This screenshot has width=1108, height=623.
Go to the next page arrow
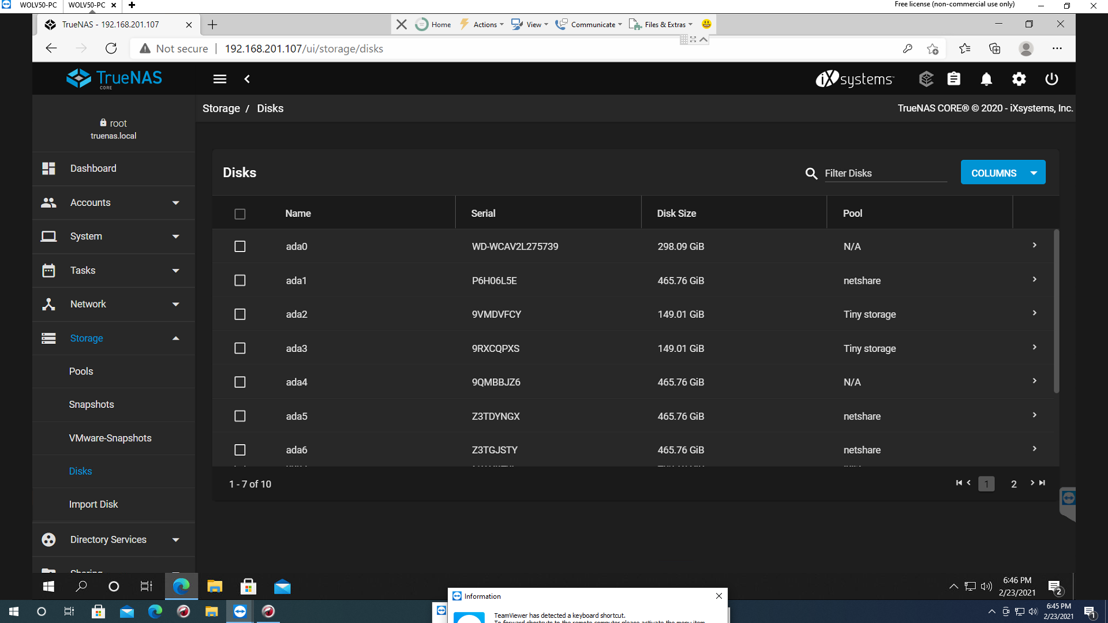pos(1032,483)
